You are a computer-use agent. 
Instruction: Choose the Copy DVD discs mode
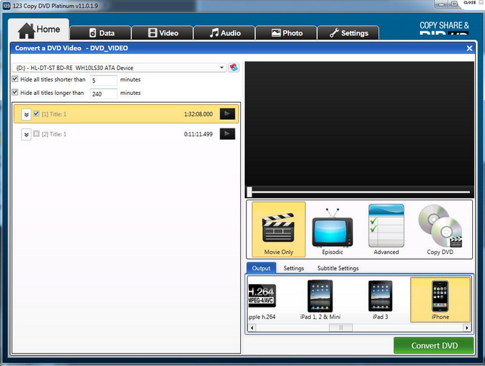click(440, 229)
